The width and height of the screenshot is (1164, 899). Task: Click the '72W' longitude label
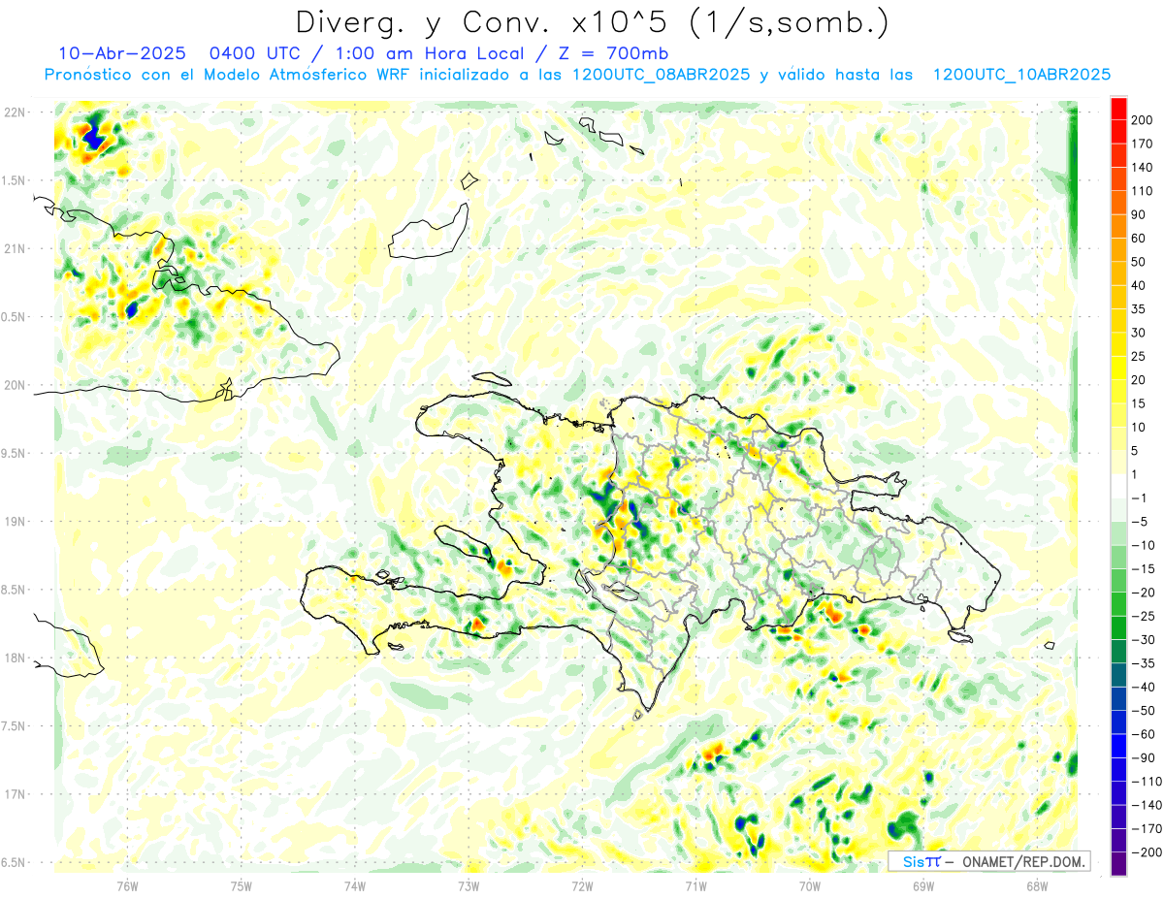(582, 885)
